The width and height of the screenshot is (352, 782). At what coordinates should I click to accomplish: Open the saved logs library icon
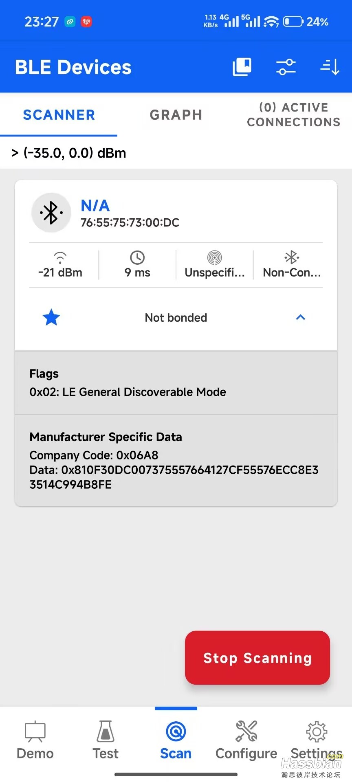(242, 67)
